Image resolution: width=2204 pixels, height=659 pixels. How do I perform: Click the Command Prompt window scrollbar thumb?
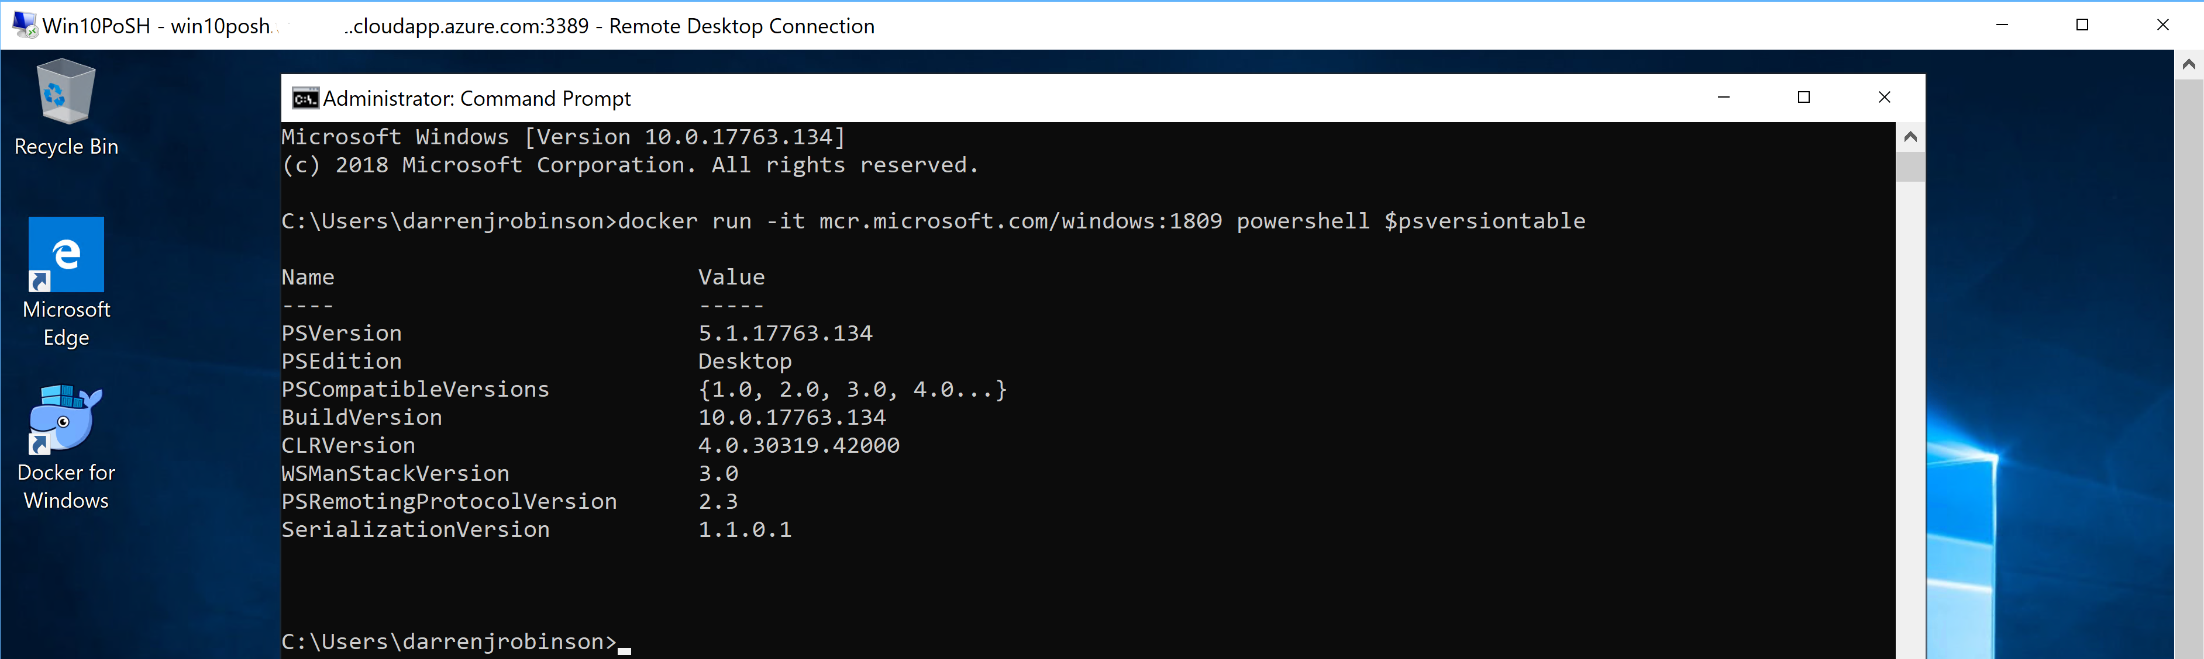pos(1910,168)
